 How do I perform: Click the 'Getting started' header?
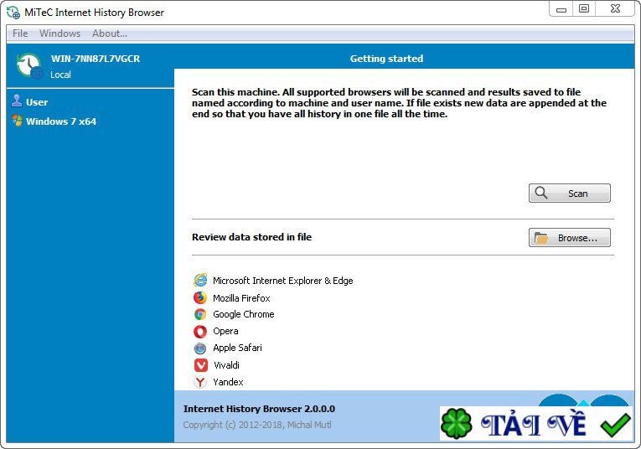386,59
